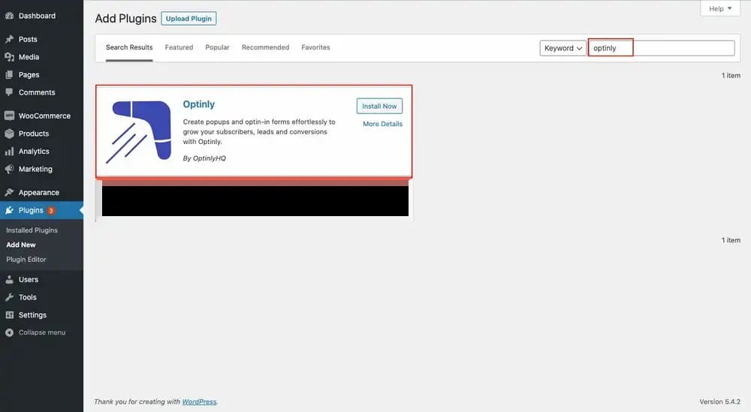Open the WordPress footer link
This screenshot has height=412, width=751.
[x=199, y=402]
